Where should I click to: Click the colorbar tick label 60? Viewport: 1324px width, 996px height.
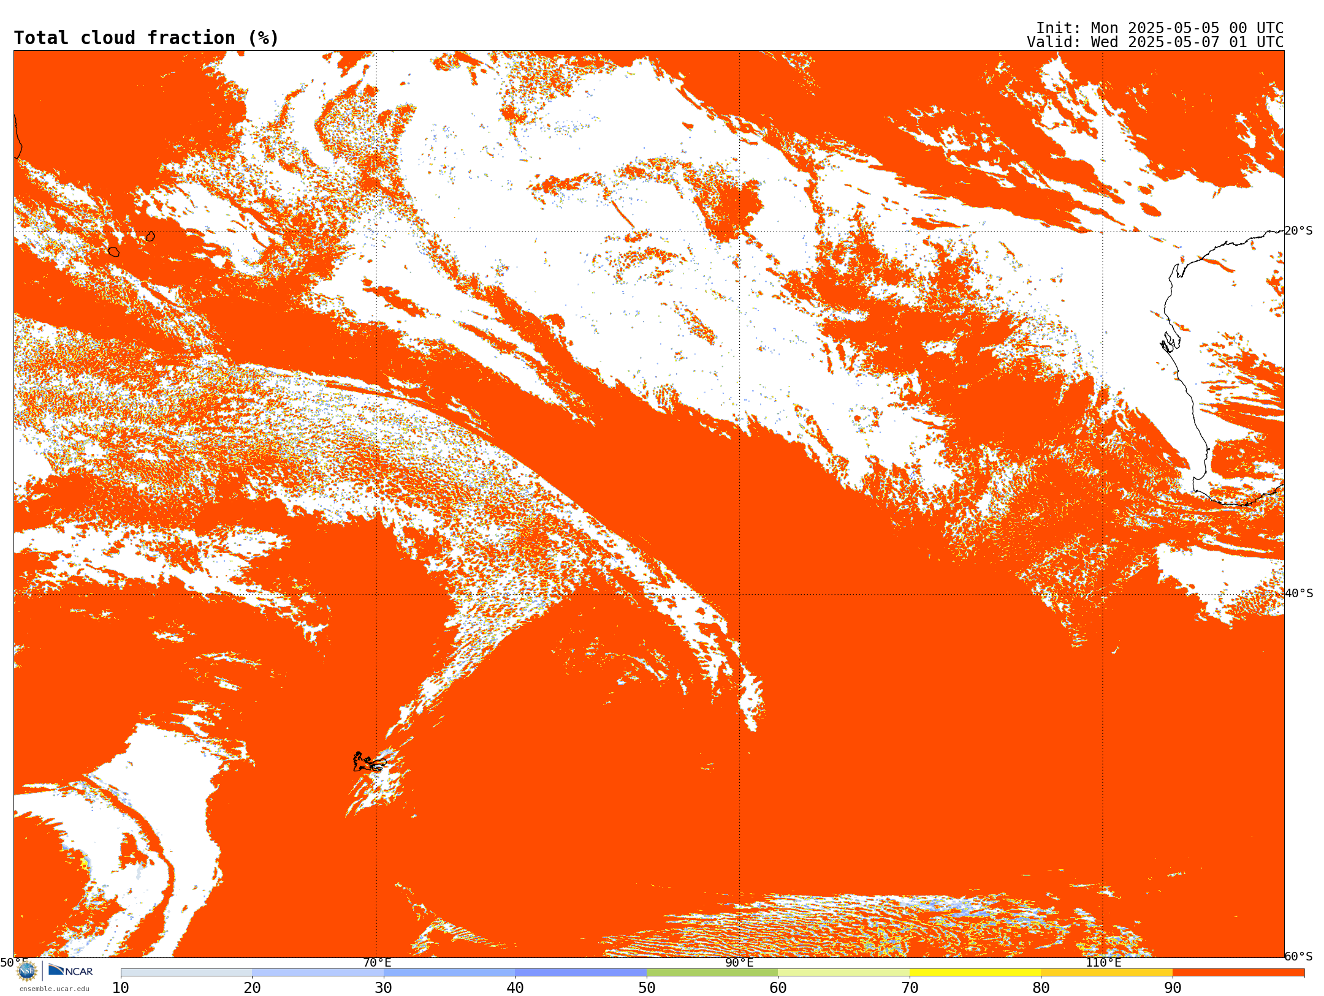[x=778, y=988]
